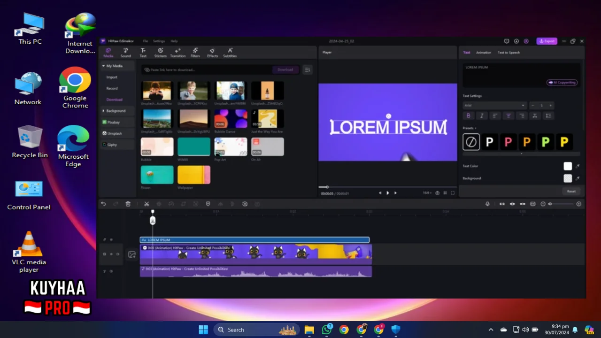Viewport: 601px width, 338px height.
Task: Open the download center icon in title bar
Action: 516,41
